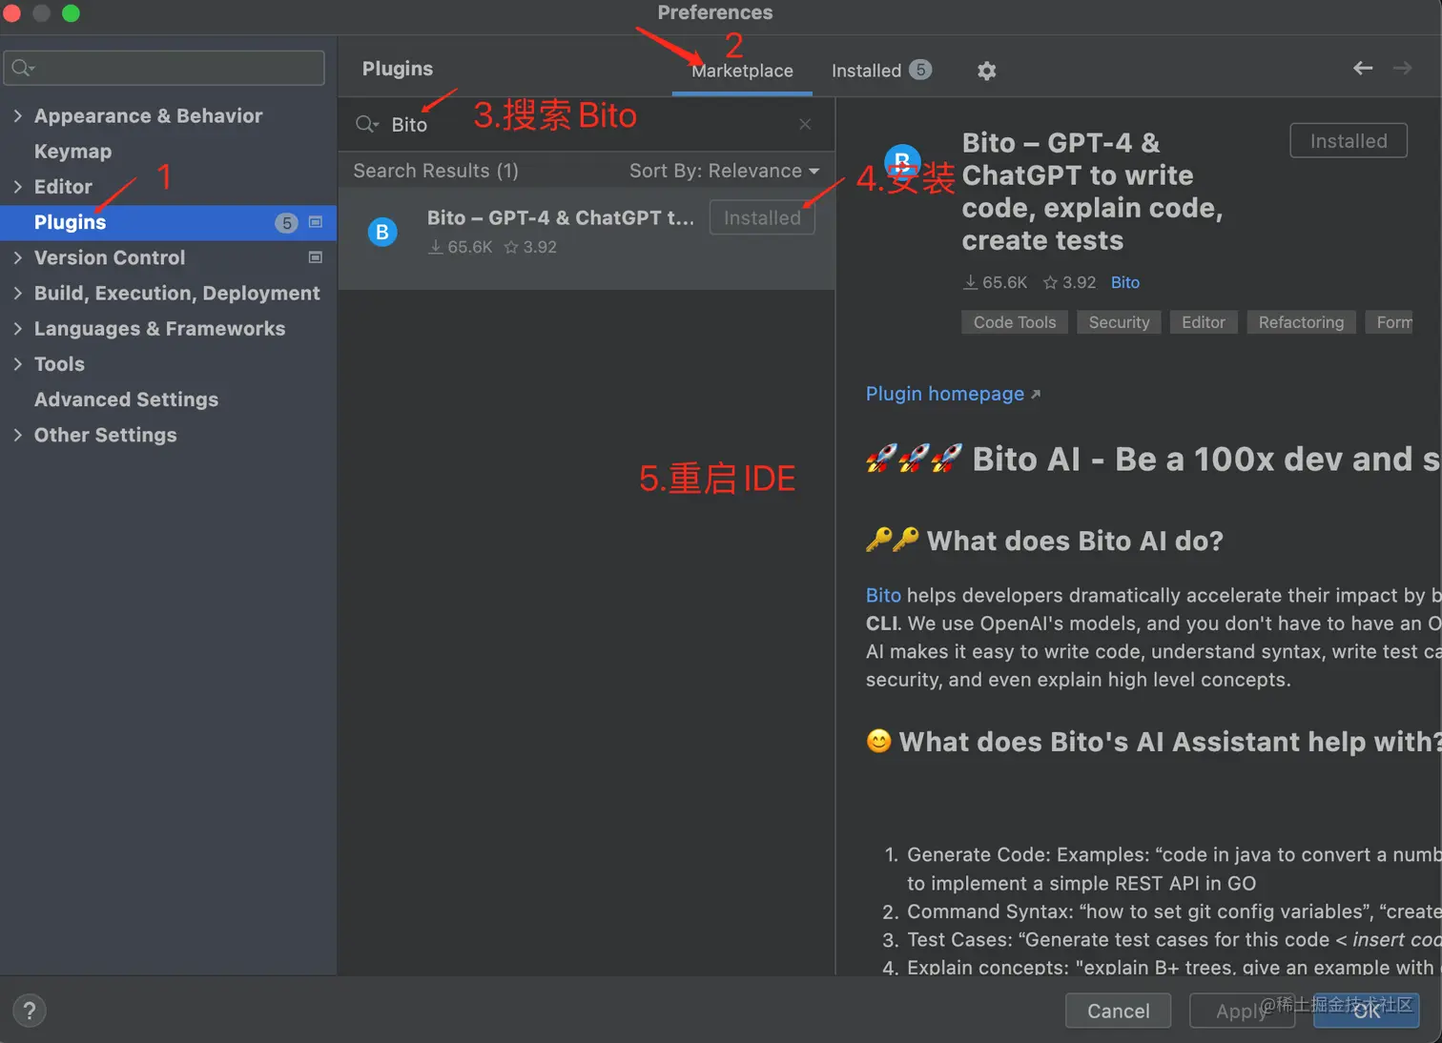Expand Build, Execution, Deployment node
Image resolution: width=1442 pixels, height=1043 pixels.
pos(17,293)
